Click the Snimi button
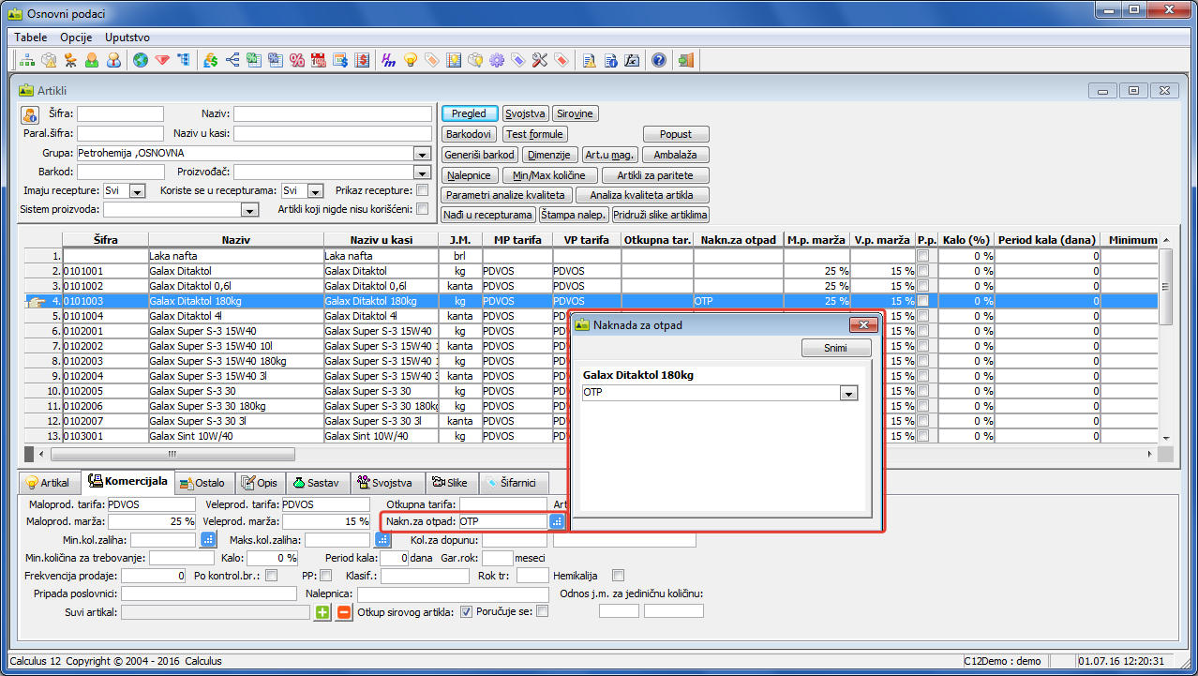 (836, 348)
